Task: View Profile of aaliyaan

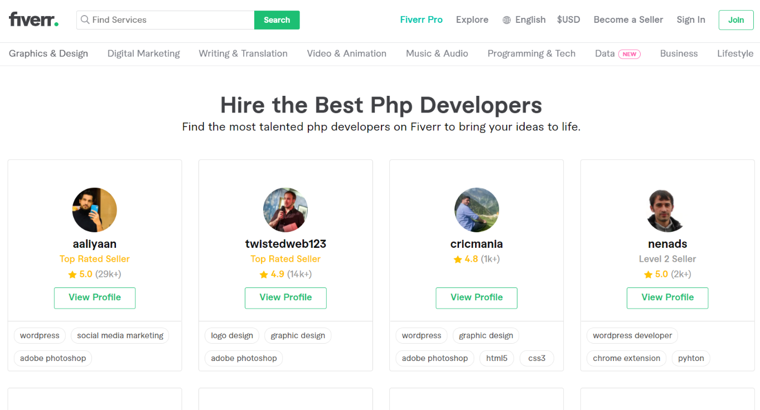Action: click(x=95, y=298)
